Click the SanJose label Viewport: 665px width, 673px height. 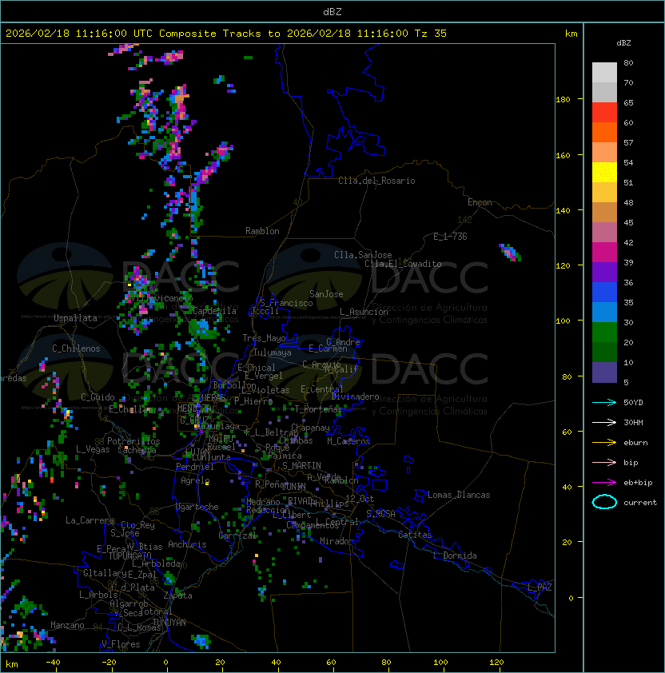326,294
